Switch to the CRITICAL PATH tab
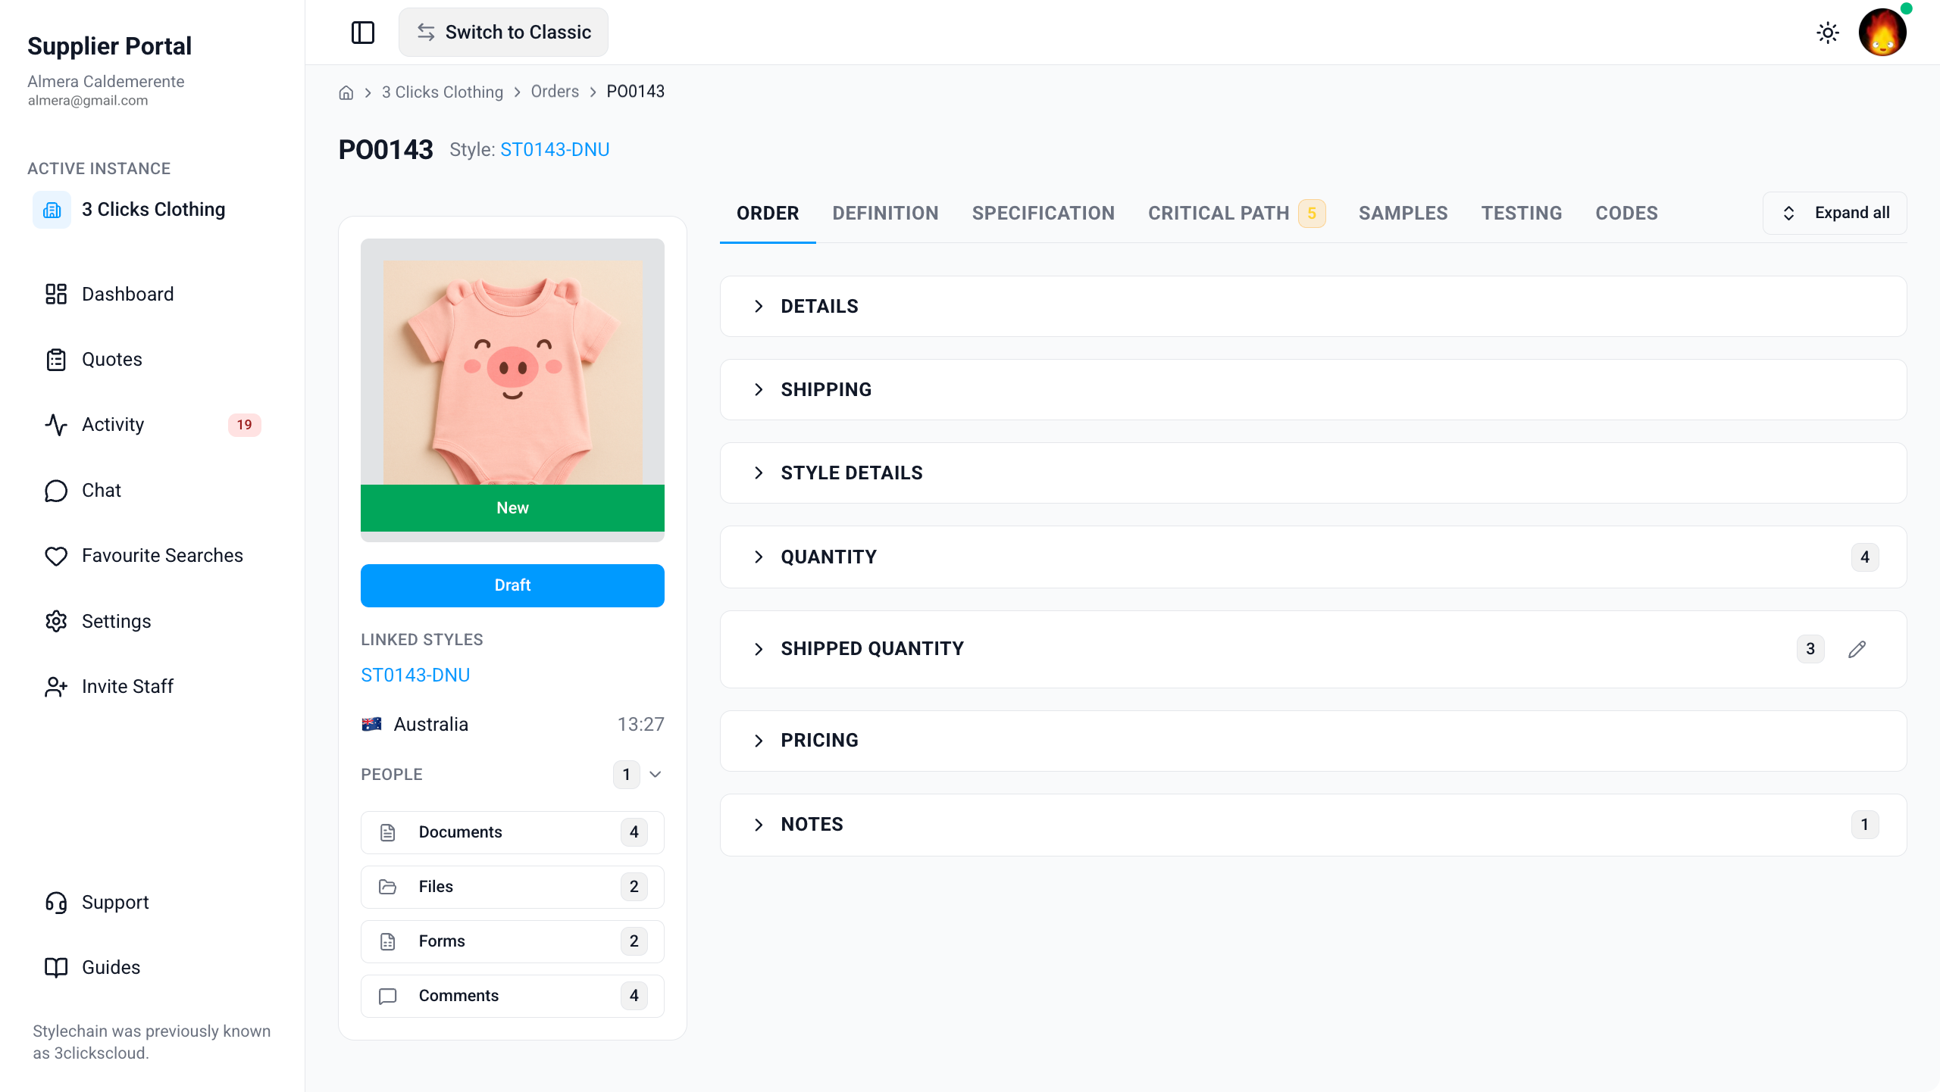Image resolution: width=1940 pixels, height=1092 pixels. (x=1237, y=214)
